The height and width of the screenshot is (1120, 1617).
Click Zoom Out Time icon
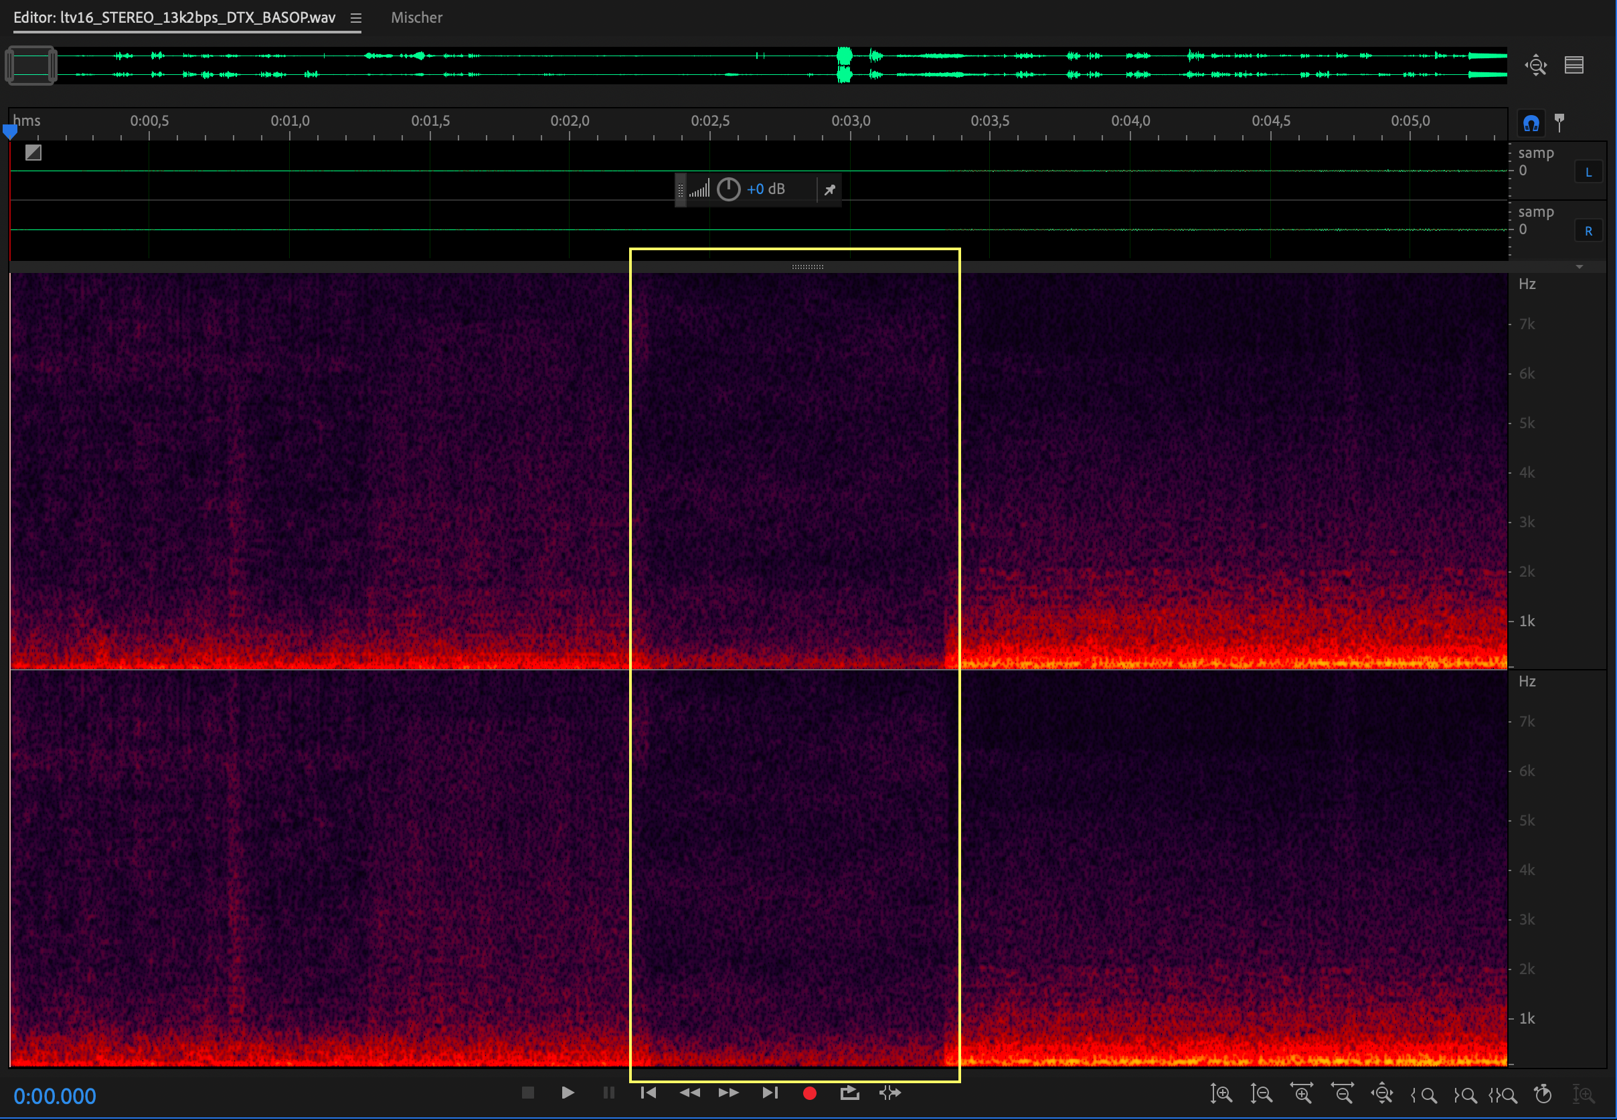[1343, 1093]
